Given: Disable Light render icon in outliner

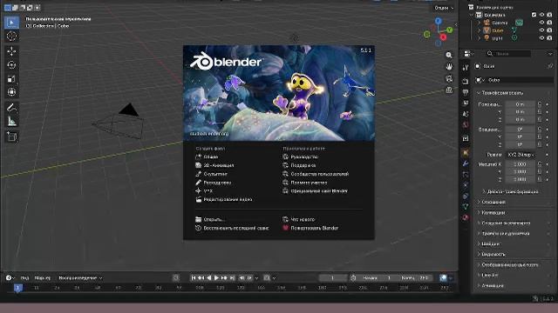Looking at the screenshot, I should pyautogui.click(x=549, y=37).
